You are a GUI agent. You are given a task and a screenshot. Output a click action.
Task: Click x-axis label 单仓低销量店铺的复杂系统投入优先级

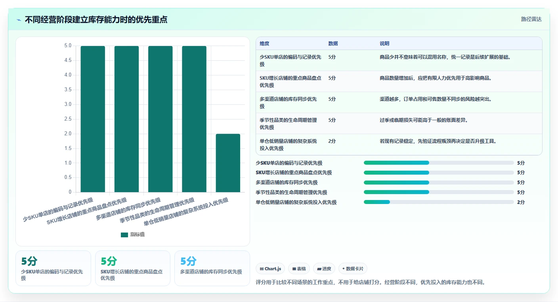[186, 212]
